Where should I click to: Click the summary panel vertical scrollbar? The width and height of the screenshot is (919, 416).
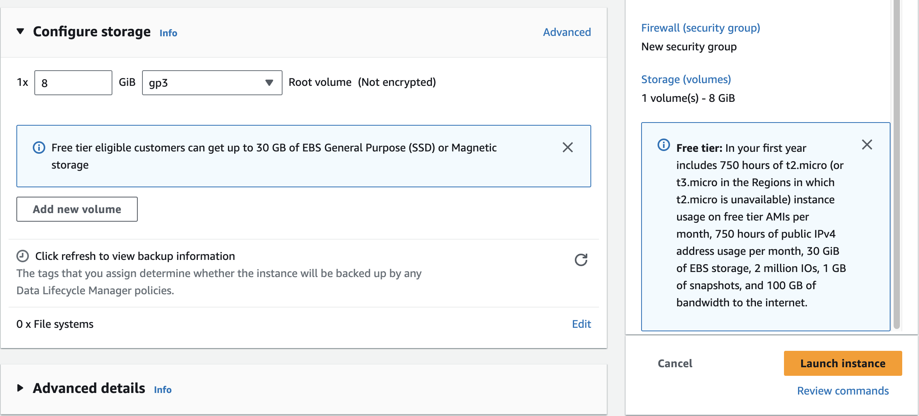(x=896, y=164)
